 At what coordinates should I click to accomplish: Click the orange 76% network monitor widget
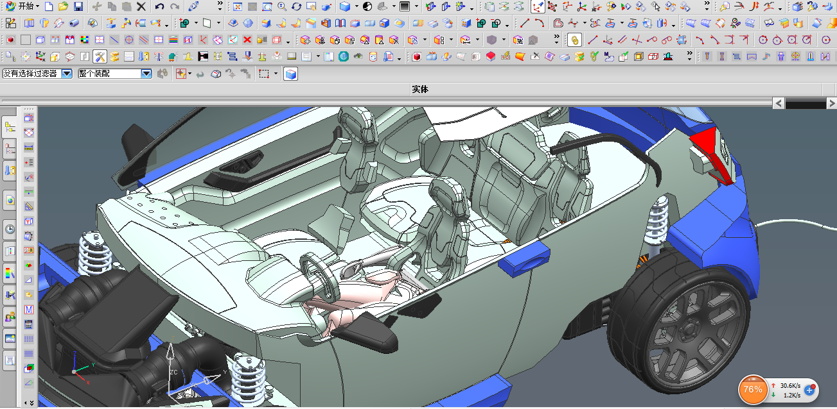pos(752,389)
